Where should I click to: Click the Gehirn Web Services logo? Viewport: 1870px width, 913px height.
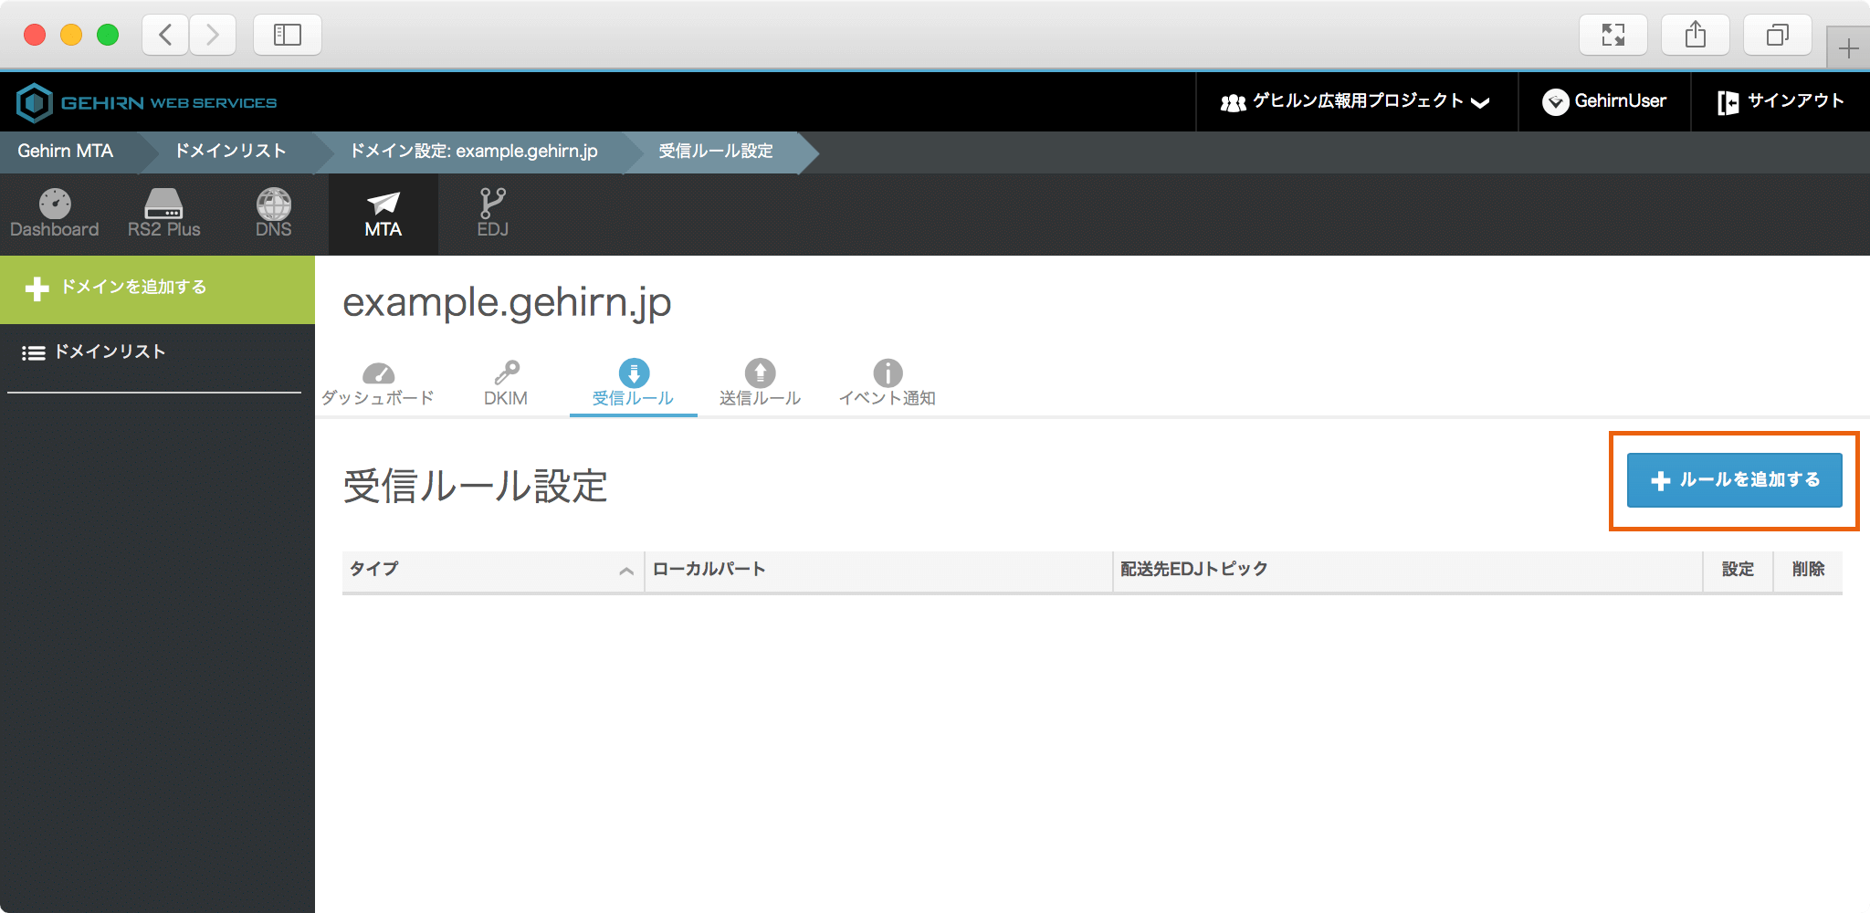click(x=147, y=102)
